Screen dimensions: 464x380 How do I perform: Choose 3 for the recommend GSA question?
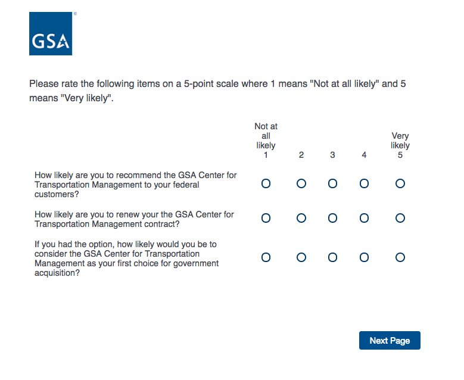[332, 183]
